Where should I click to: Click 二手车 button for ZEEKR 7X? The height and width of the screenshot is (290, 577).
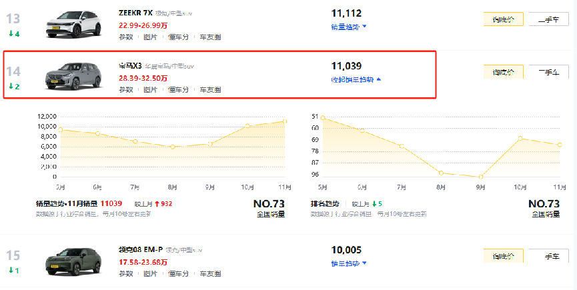549,19
